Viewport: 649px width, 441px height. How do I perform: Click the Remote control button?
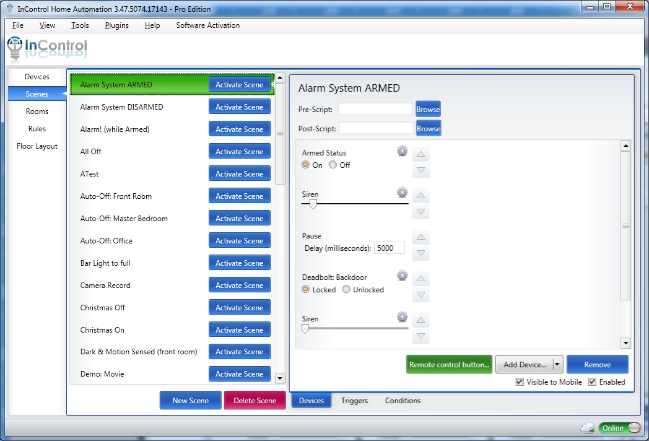coord(449,364)
